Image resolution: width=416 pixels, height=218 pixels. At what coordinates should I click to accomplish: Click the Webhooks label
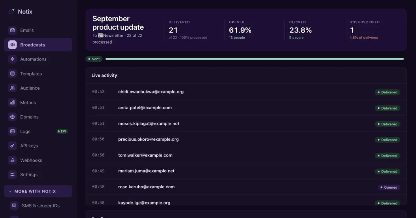[31, 160]
